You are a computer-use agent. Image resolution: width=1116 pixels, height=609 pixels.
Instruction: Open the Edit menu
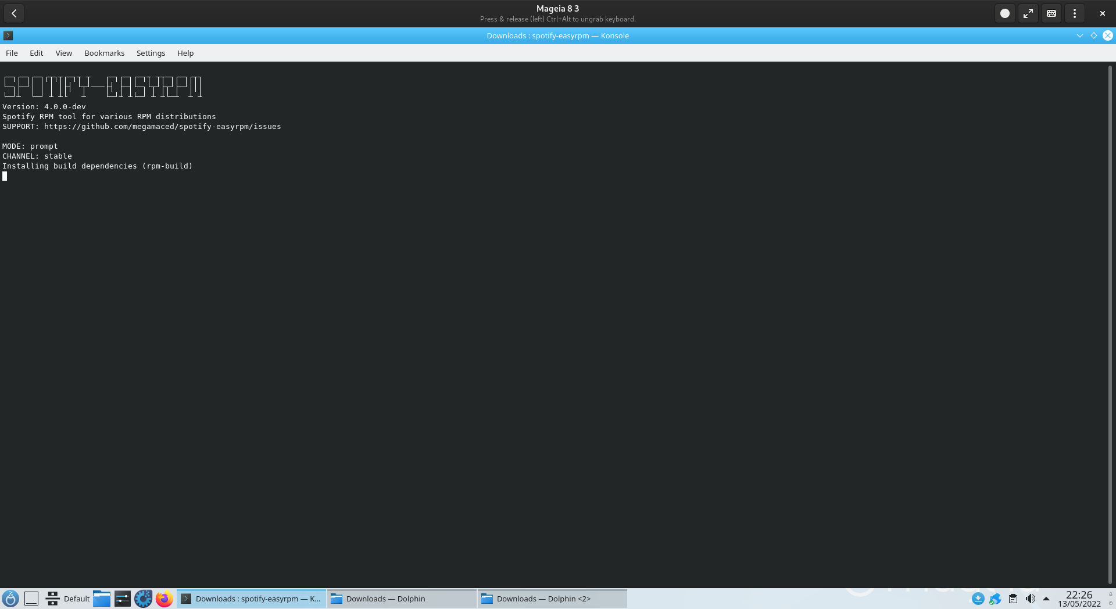pyautogui.click(x=36, y=53)
